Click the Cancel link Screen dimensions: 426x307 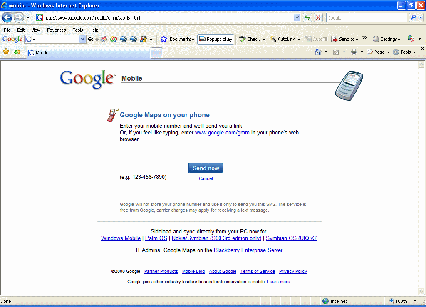click(x=206, y=178)
